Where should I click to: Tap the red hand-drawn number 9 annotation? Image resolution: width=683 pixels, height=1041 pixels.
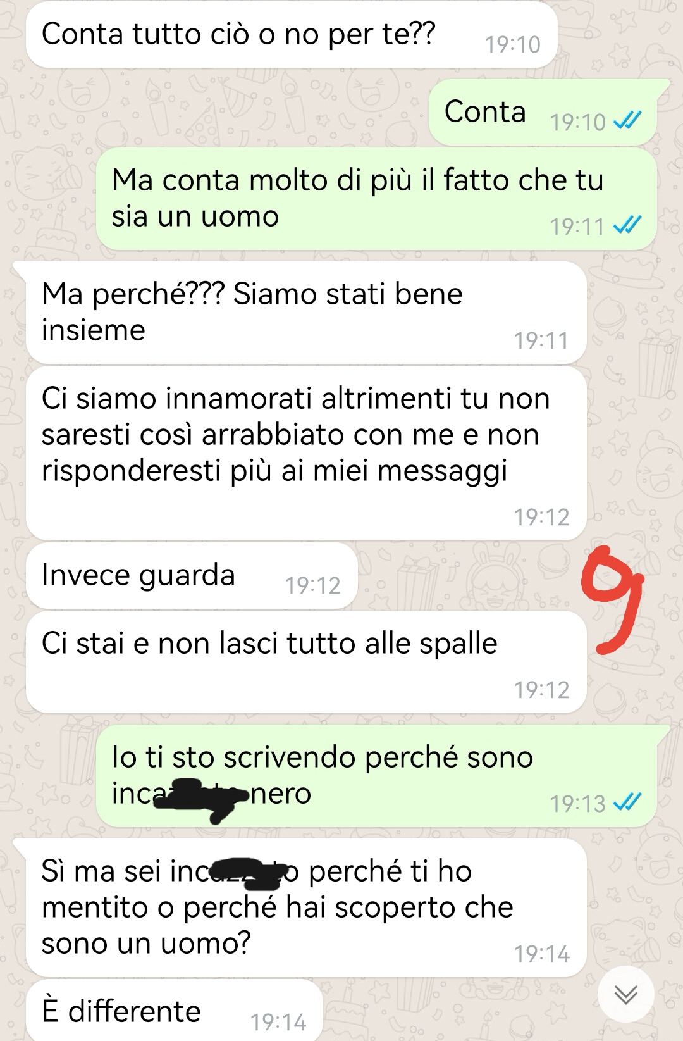click(612, 599)
